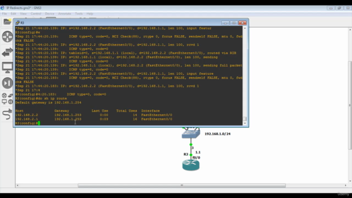The height and width of the screenshot is (198, 352).
Task: Click gateway 192.168.1.253 in the 192.168.2.2 row
Action: coord(68,115)
